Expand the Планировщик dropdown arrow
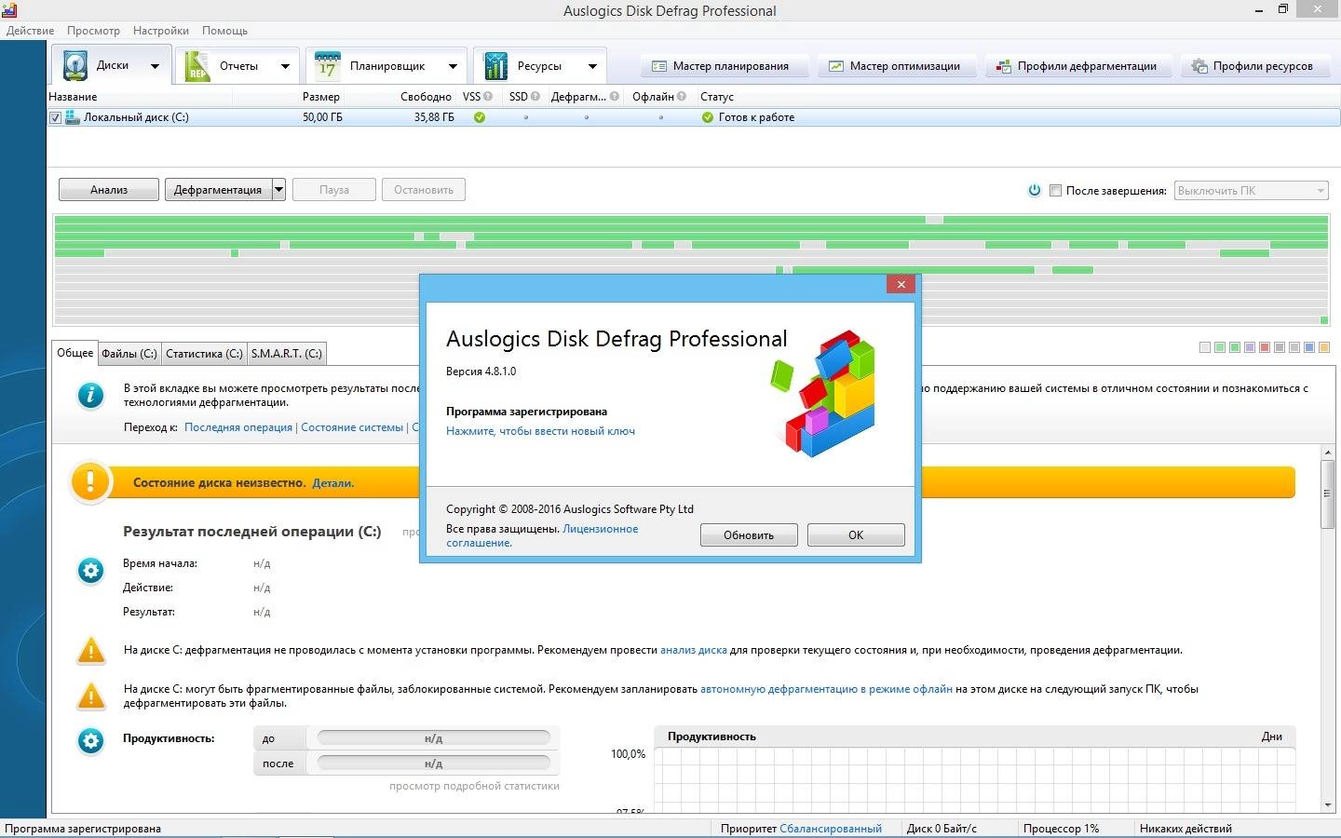 [453, 66]
